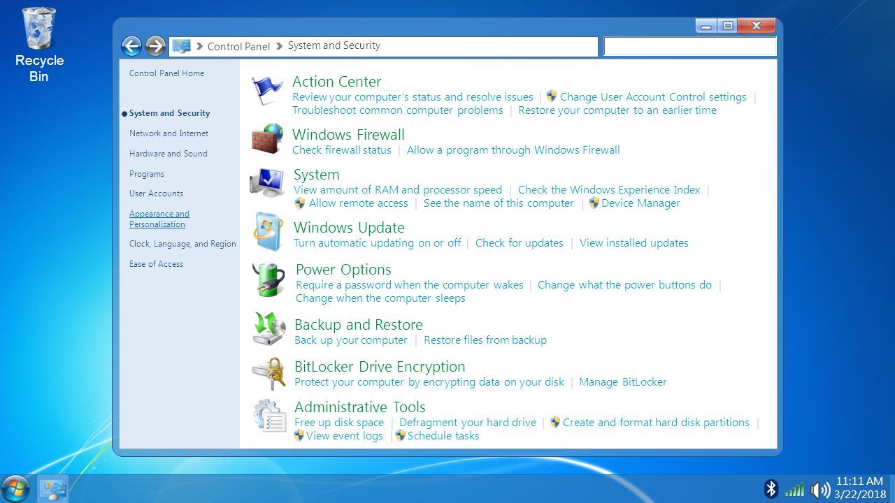Click the volume speaker tray icon
The height and width of the screenshot is (503, 895).
click(x=820, y=489)
